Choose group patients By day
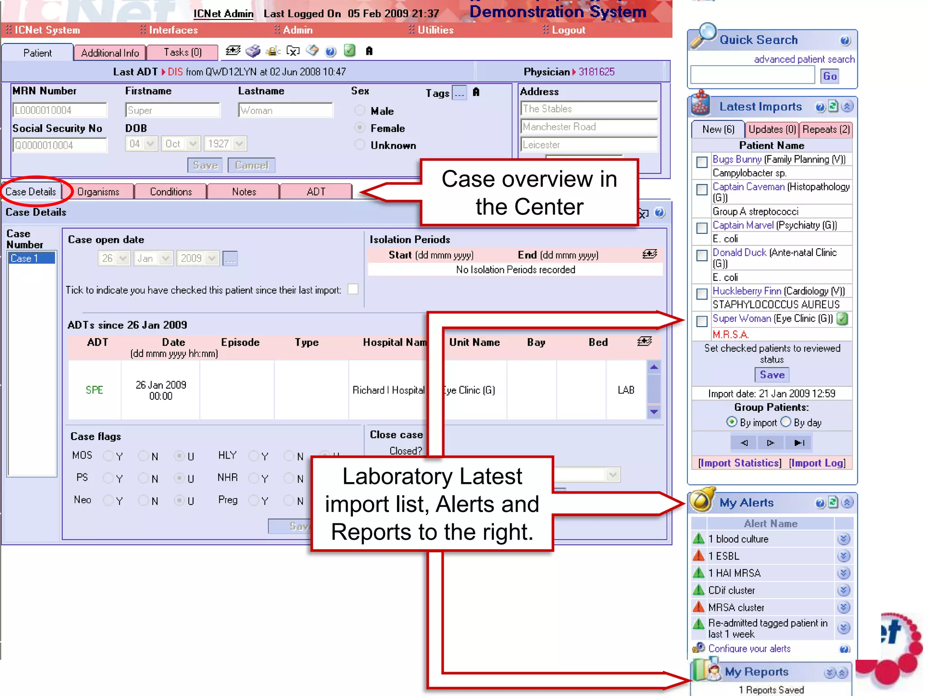The height and width of the screenshot is (696, 928). coord(786,422)
